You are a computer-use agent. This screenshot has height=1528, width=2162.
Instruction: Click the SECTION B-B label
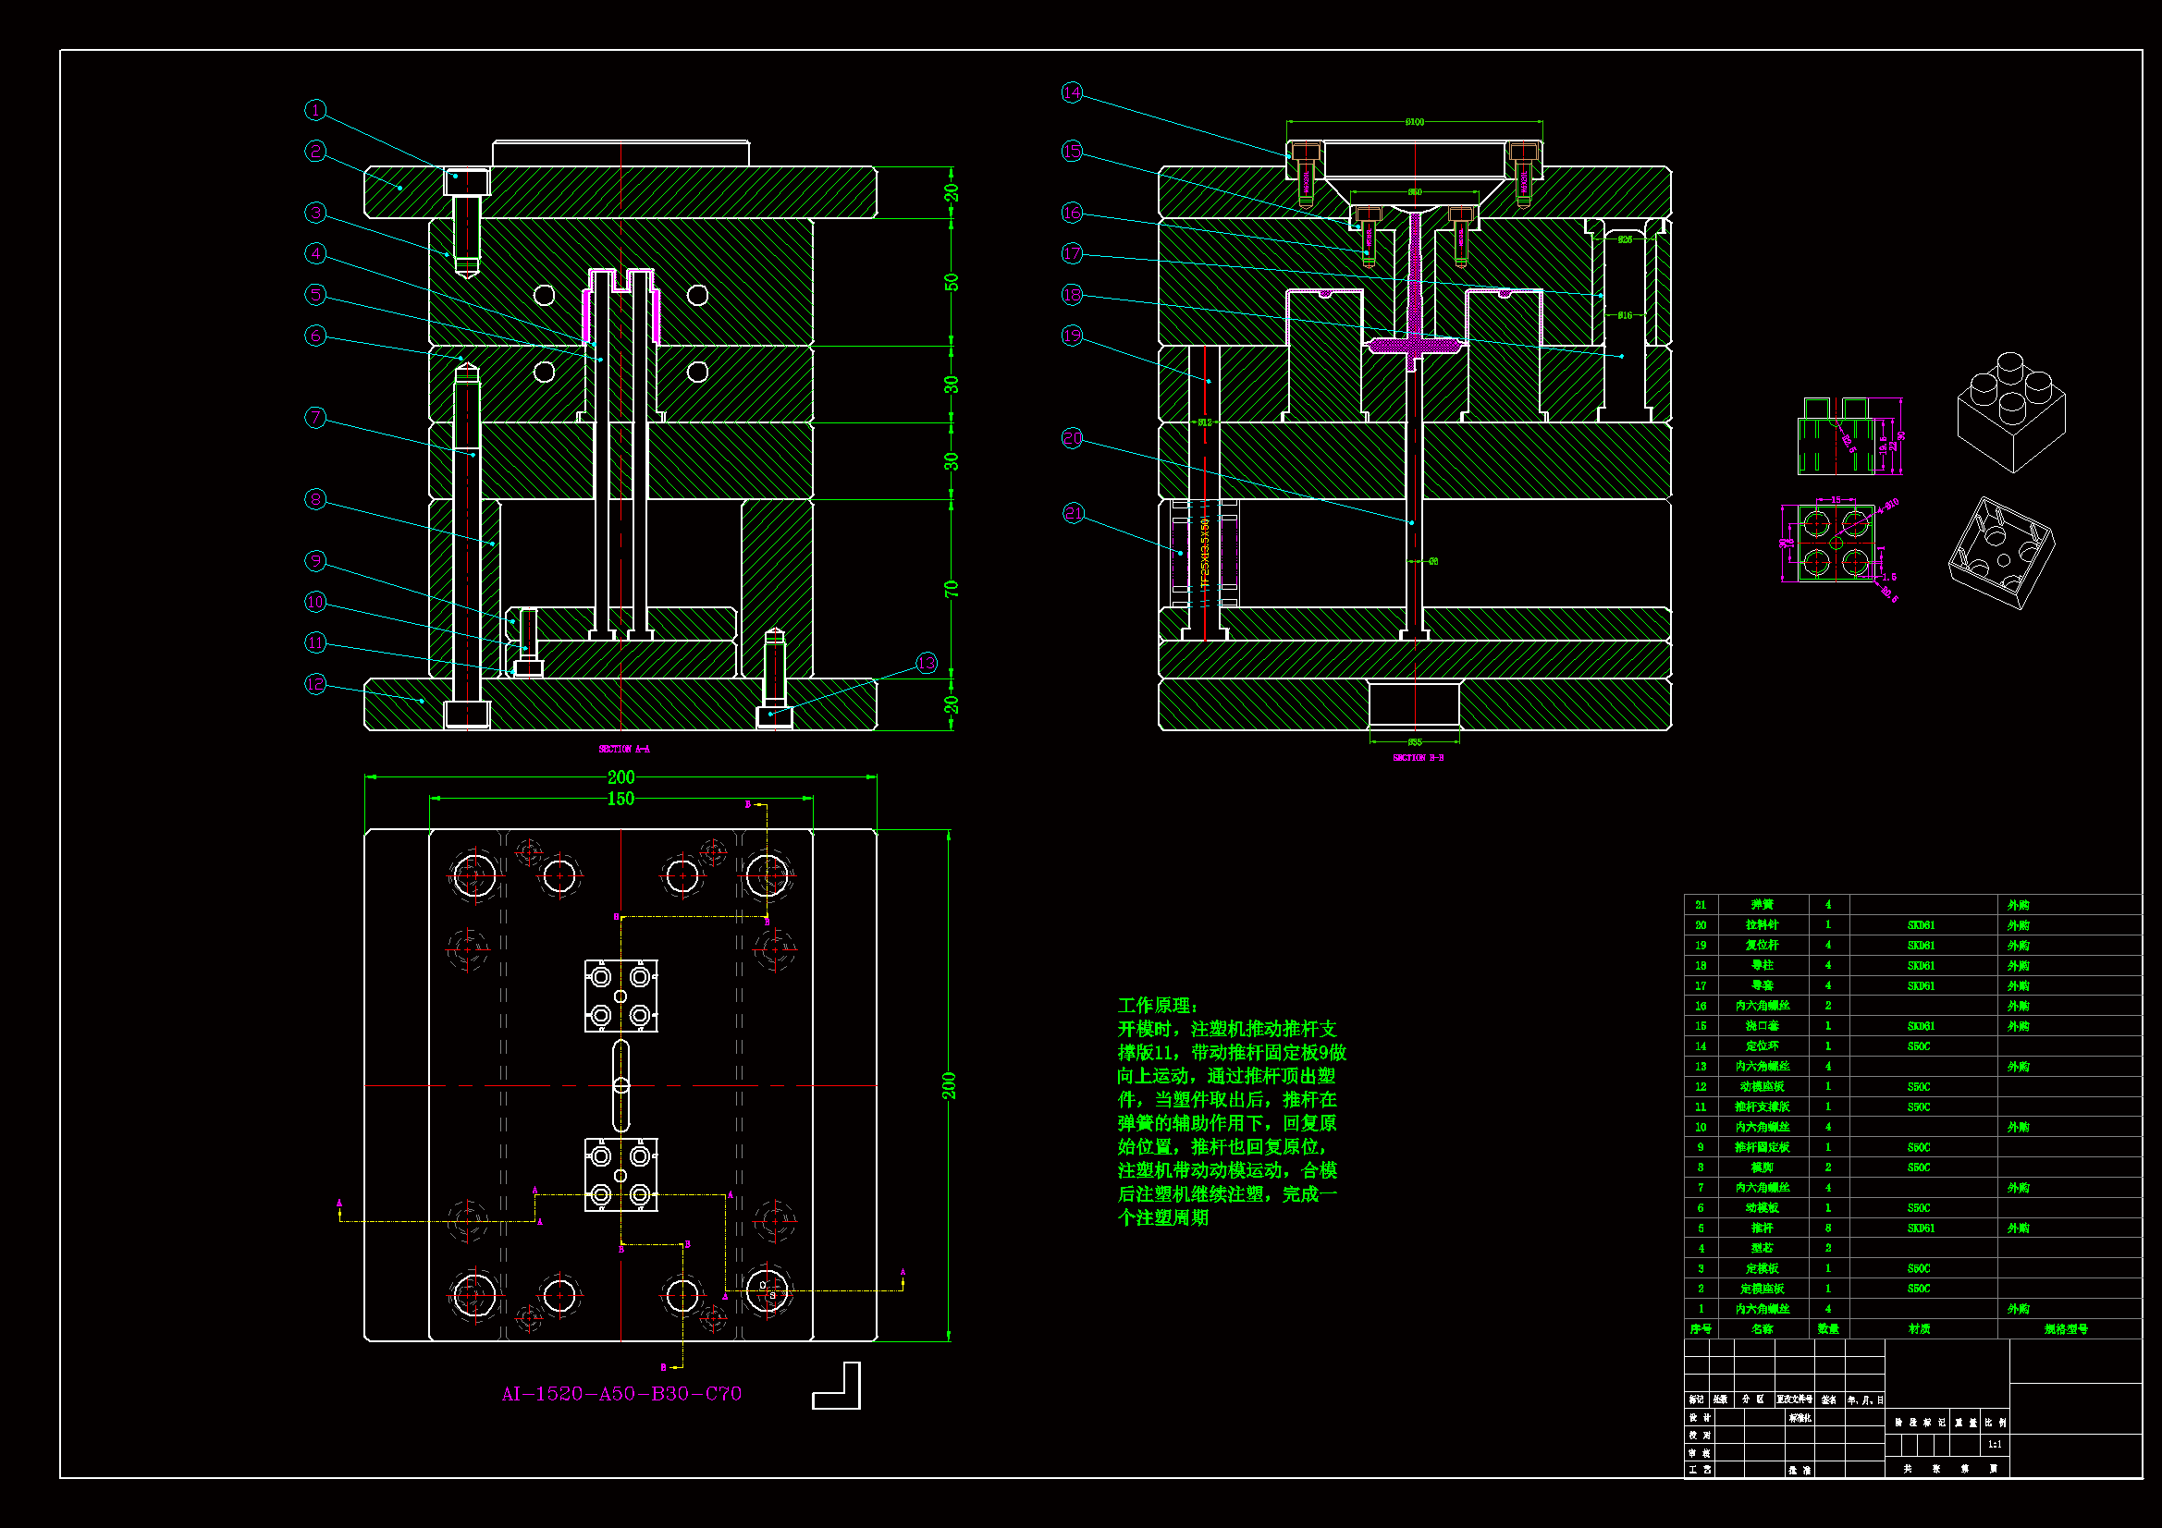tap(1419, 758)
